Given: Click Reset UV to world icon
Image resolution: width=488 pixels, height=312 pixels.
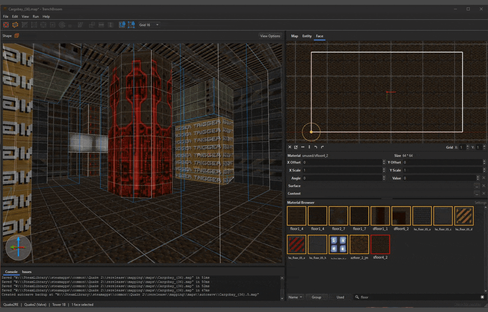Looking at the screenshot, I should 296,147.
